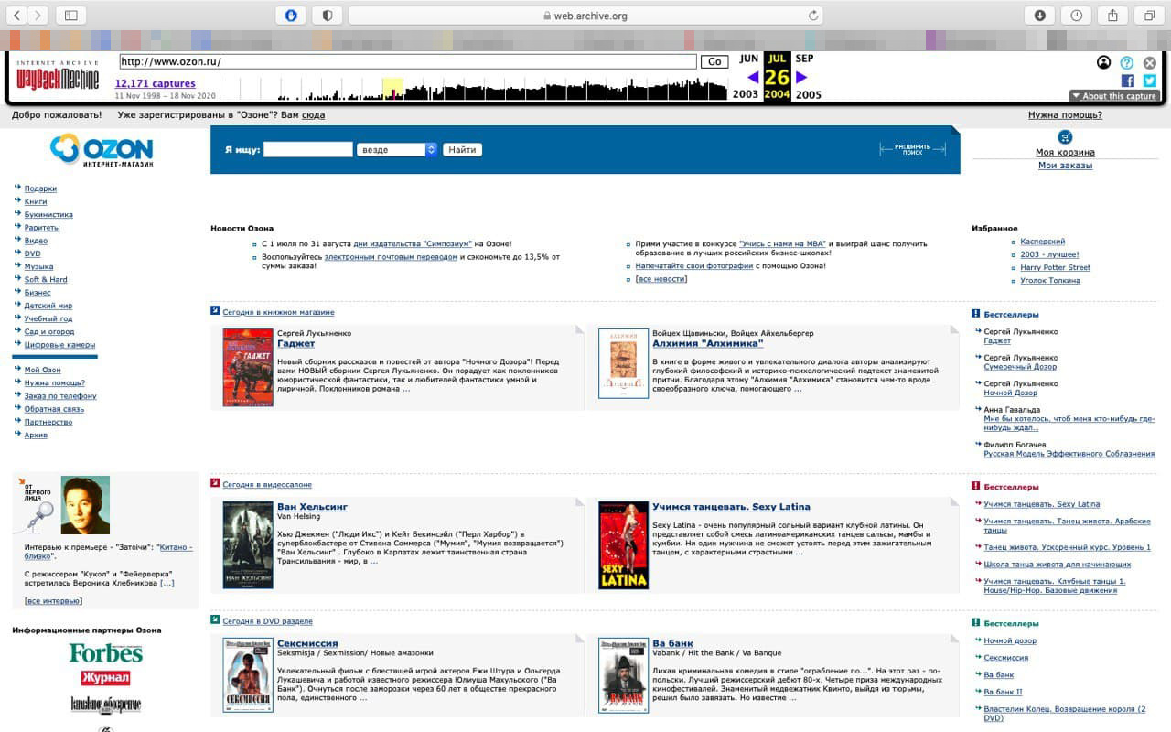
Task: Open Safari history clock icon
Action: [x=1077, y=15]
